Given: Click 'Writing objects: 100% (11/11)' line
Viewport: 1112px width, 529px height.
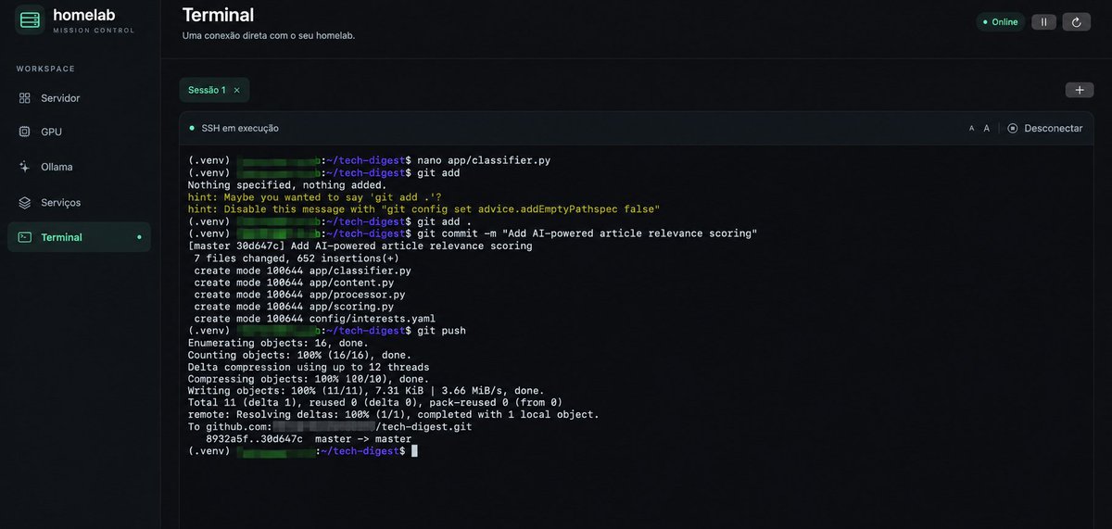Looking at the screenshot, I should (x=365, y=390).
